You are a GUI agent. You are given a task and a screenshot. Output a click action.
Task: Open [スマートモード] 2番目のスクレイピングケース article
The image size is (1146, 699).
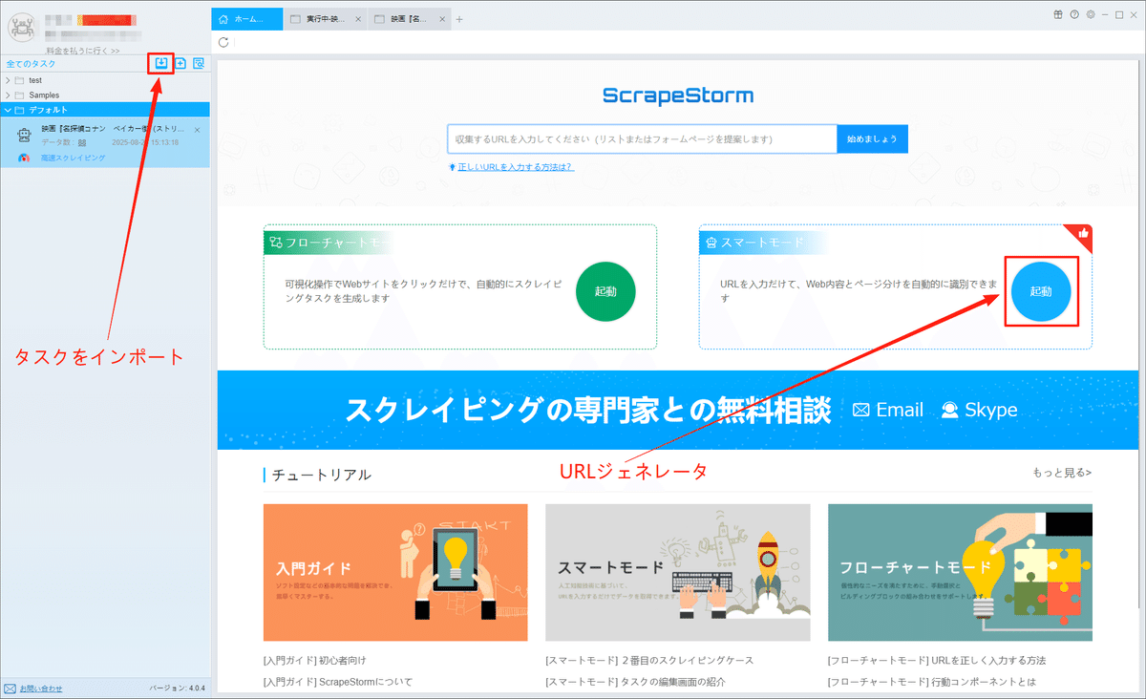(x=649, y=660)
